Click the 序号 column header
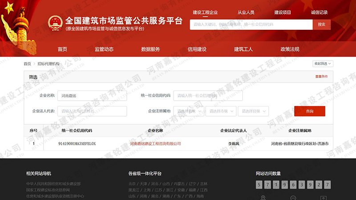 coord(33,131)
